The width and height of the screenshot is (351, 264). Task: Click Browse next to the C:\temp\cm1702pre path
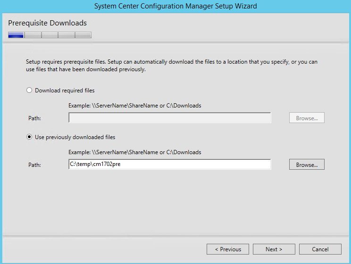coord(307,165)
